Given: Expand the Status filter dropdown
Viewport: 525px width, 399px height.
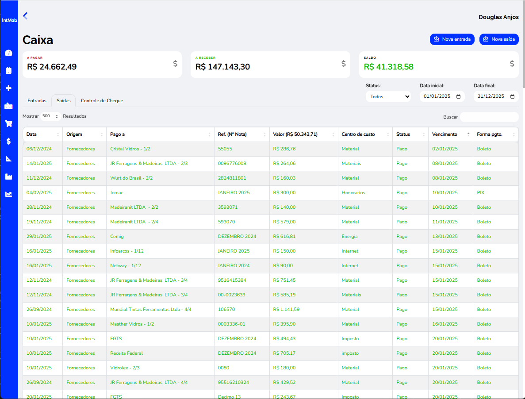Looking at the screenshot, I should [388, 96].
